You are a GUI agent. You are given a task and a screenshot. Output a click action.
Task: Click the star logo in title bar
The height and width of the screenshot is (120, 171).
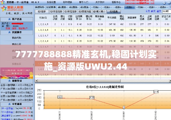click(x=3, y=2)
